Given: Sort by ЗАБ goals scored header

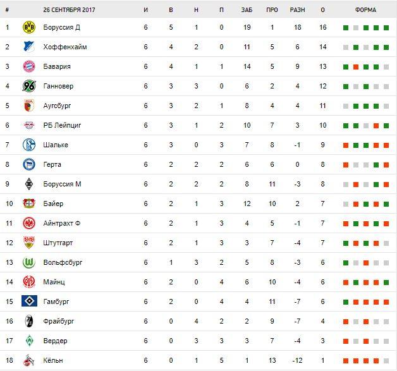Looking at the screenshot, I should point(247,10).
